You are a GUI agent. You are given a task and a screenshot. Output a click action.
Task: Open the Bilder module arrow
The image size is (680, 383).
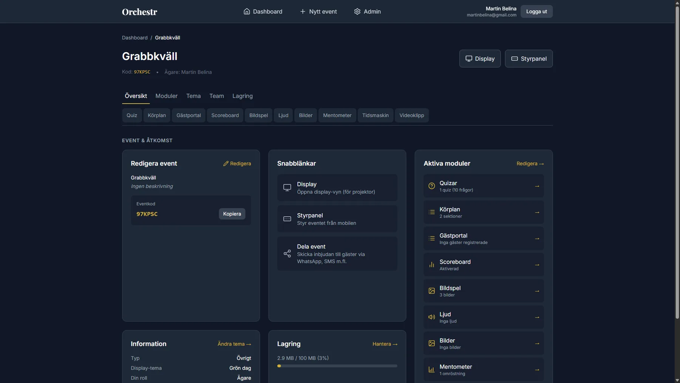pyautogui.click(x=537, y=344)
